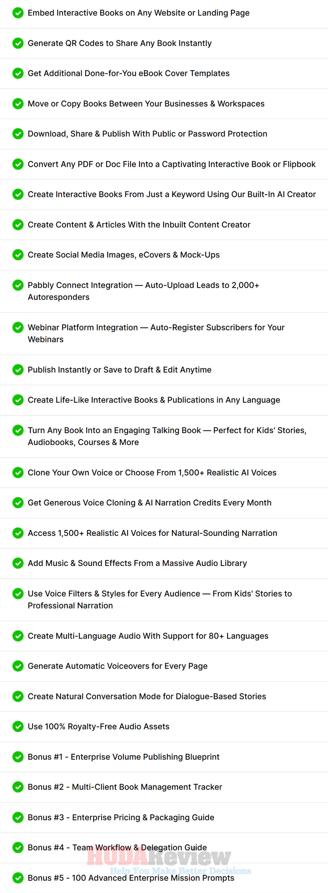The image size is (328, 893).
Task: Select the Publish Instantly or Save to Draft line
Action: click(x=119, y=370)
